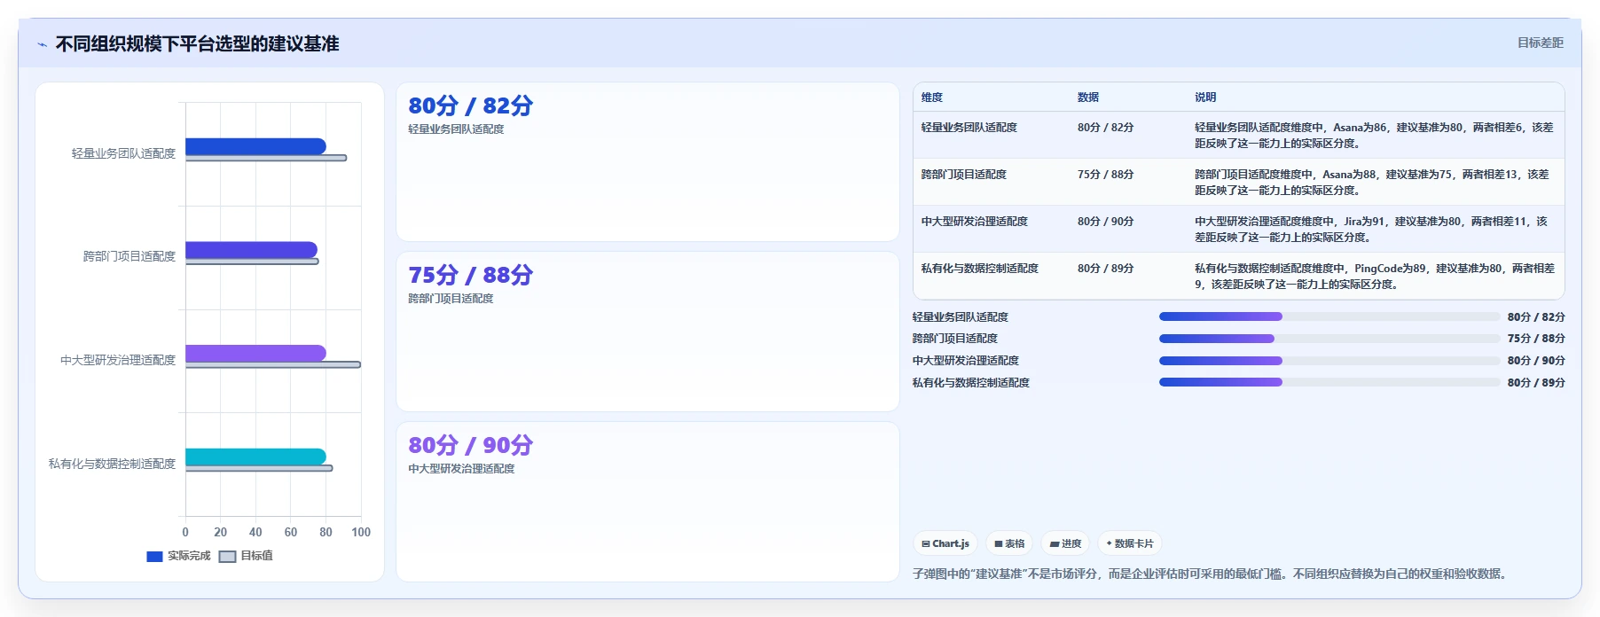The image size is (1600, 617).
Task: Click the cyan actual bar for 私有化与数据控制适配度
Action: pos(255,457)
